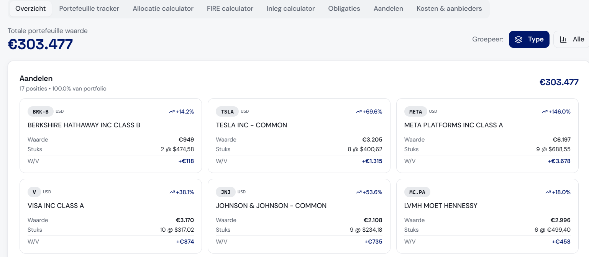Open Kosten & aanbieders tab
Screen dimensions: 589x257
point(449,8)
